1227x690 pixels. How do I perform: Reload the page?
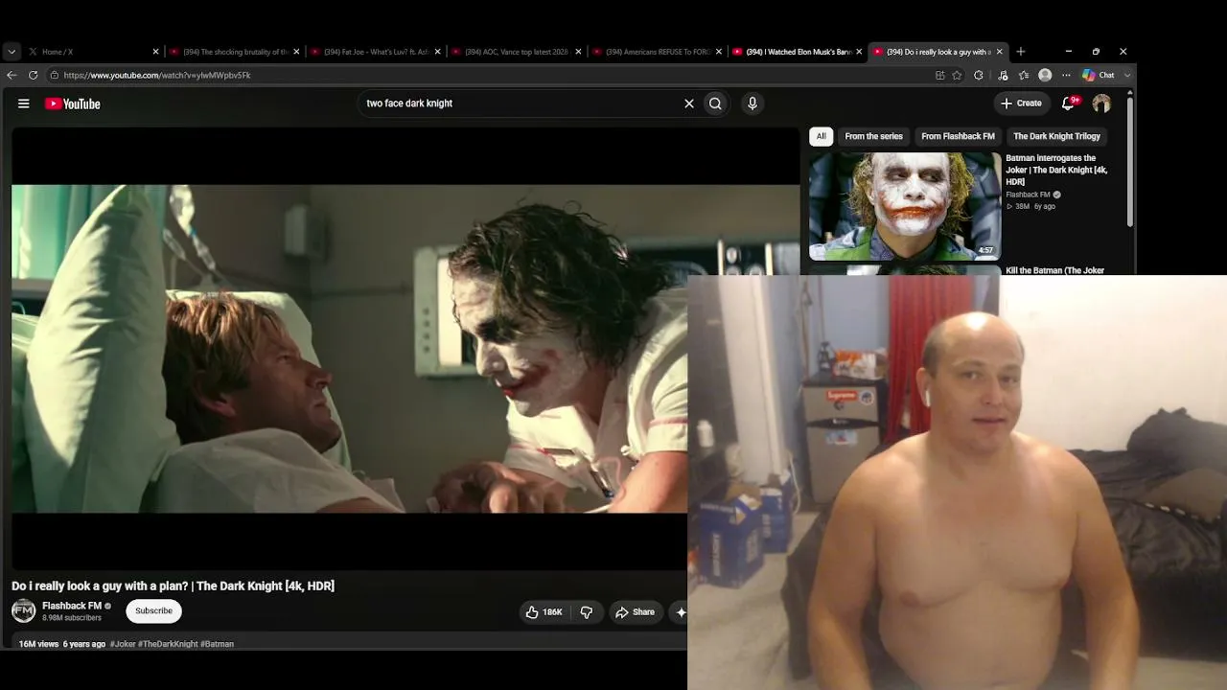click(x=34, y=75)
